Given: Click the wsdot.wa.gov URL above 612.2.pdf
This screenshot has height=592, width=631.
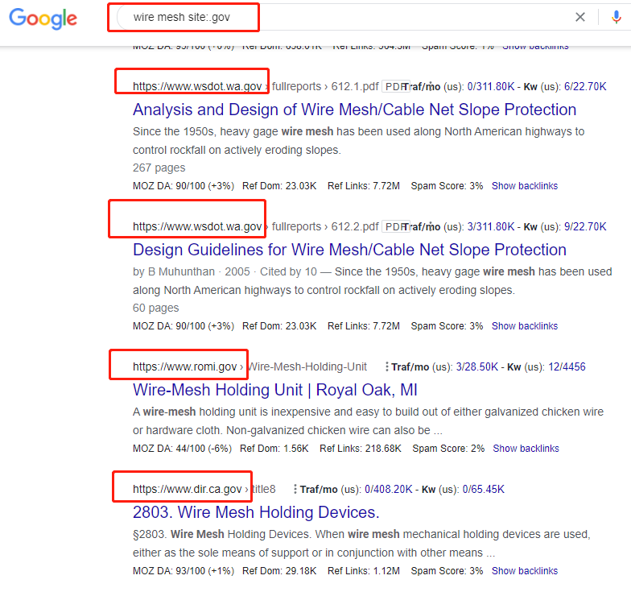Looking at the screenshot, I should (x=197, y=226).
